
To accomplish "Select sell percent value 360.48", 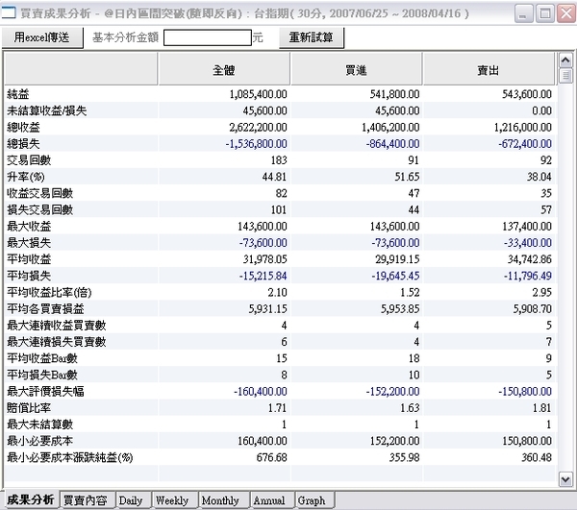I will [x=537, y=457].
